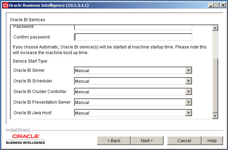Expand the Oracle BI Presentation Server dropdown

tap(188, 102)
